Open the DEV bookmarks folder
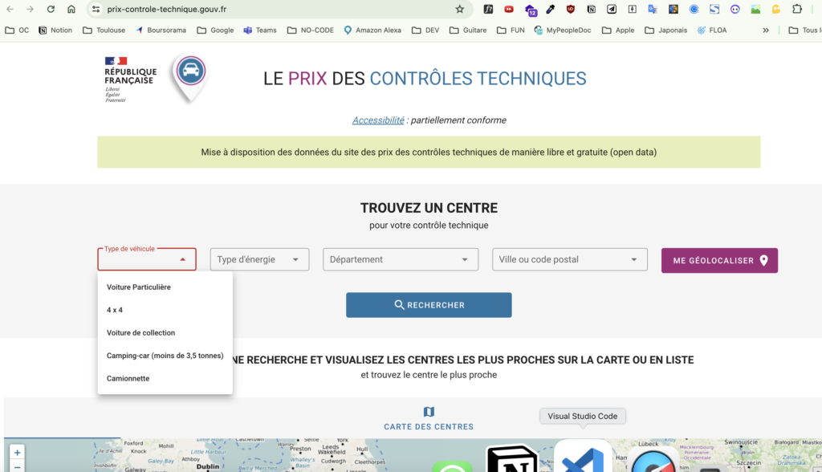 pyautogui.click(x=425, y=31)
